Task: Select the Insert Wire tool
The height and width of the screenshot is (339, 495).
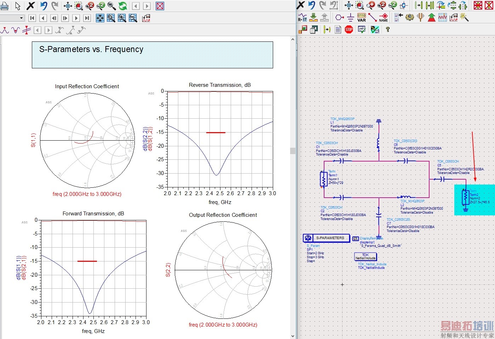Action: click(x=372, y=17)
